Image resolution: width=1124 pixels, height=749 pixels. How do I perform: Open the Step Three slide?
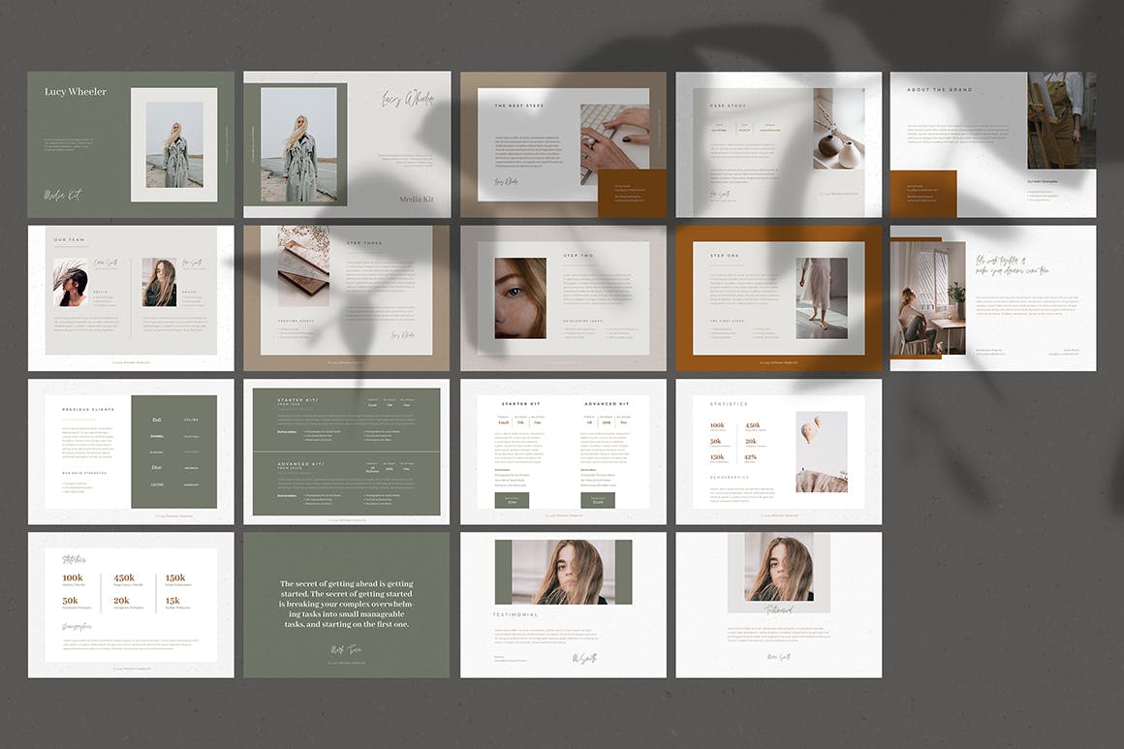(x=347, y=297)
